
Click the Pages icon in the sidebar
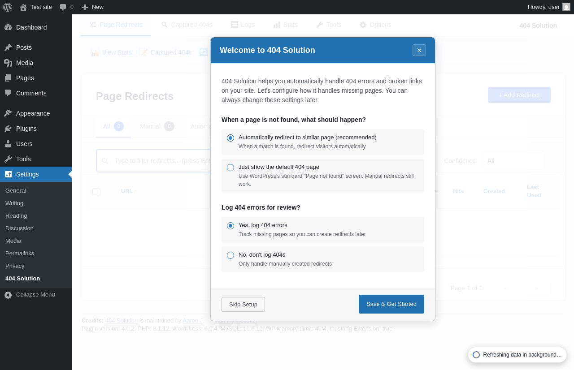coord(8,78)
